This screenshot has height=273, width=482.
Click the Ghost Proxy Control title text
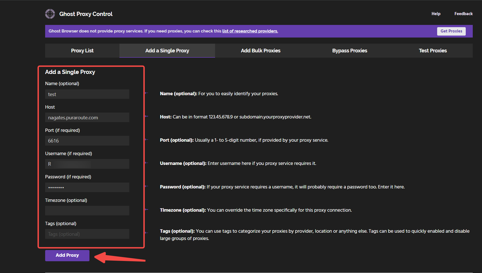point(86,14)
